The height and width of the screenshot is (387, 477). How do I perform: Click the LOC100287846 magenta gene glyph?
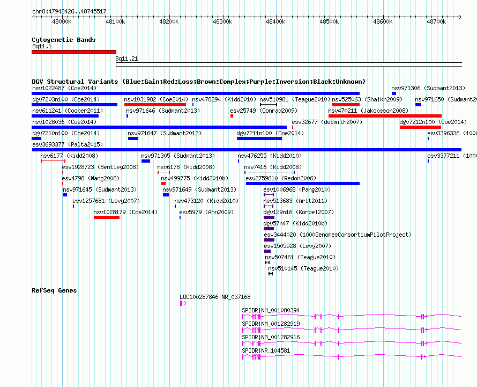click(x=183, y=303)
